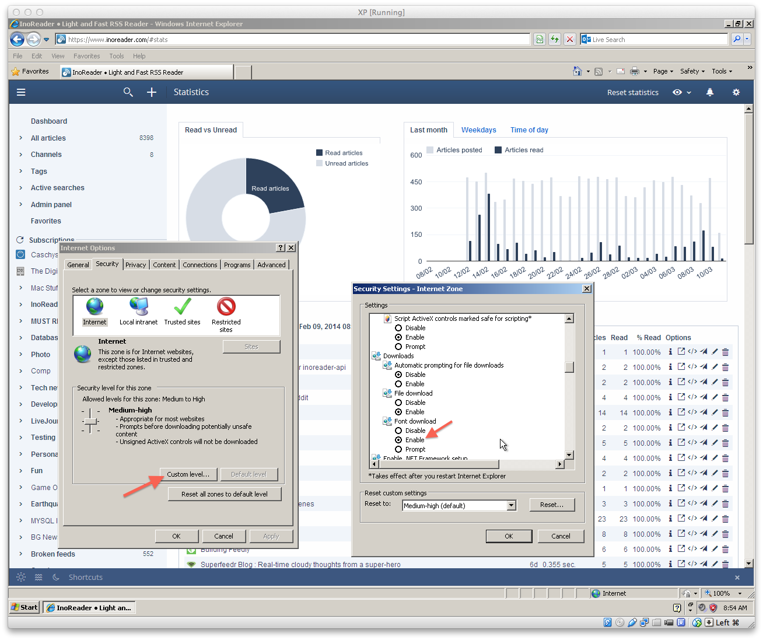Open the notifications bell icon

710,92
